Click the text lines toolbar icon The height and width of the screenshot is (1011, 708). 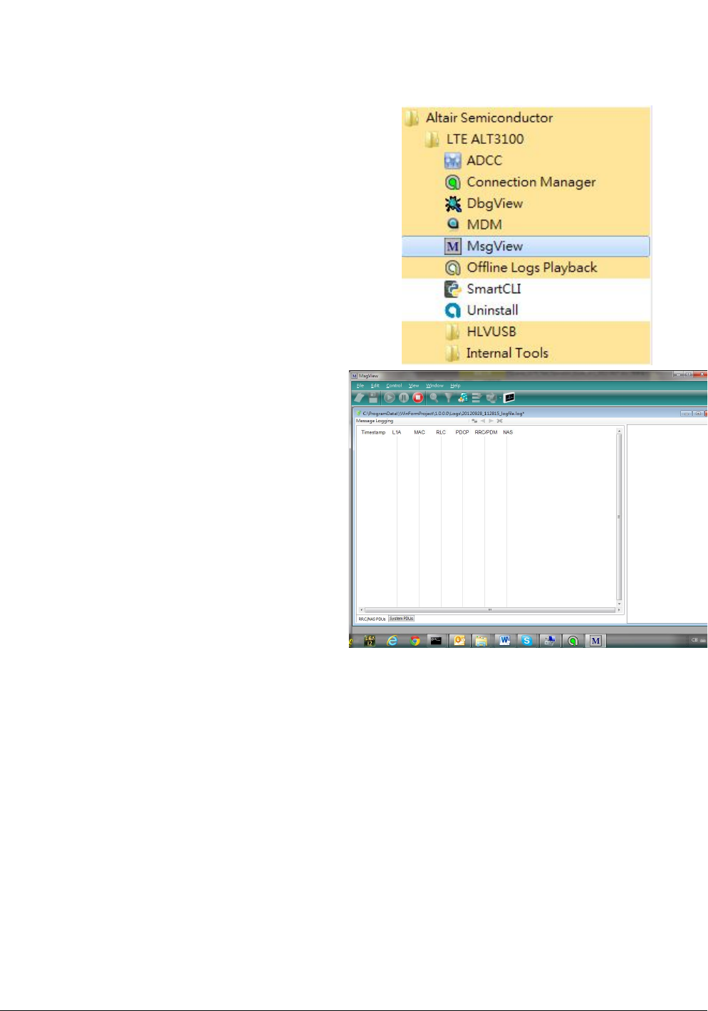(x=477, y=398)
